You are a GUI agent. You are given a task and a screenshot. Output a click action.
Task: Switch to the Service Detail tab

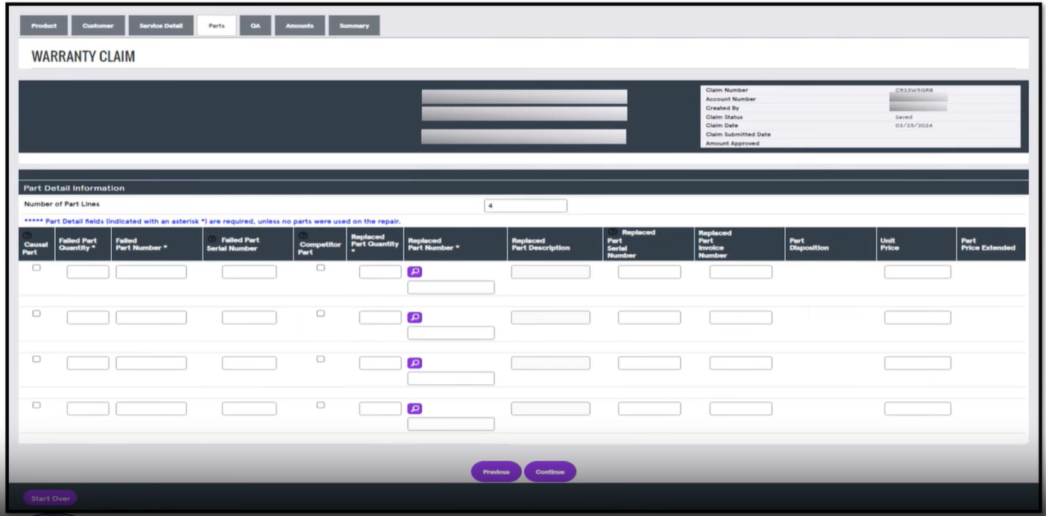tap(161, 26)
